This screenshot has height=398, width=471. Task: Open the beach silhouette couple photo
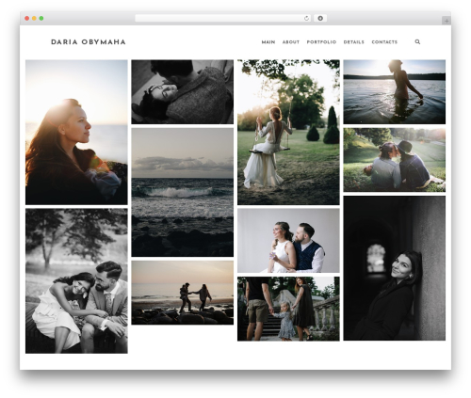[x=182, y=293]
